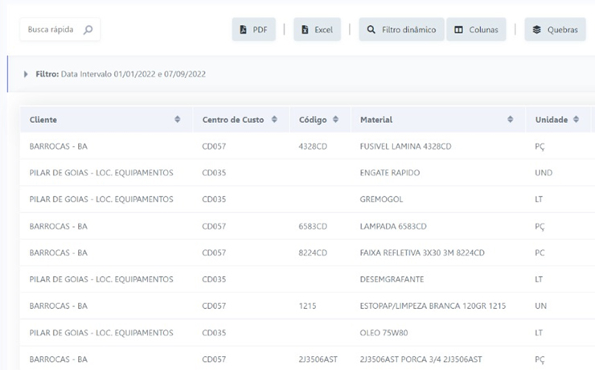Image resolution: width=595 pixels, height=370 pixels.
Task: Sort by Centro de Custo arrows
Action: point(274,120)
